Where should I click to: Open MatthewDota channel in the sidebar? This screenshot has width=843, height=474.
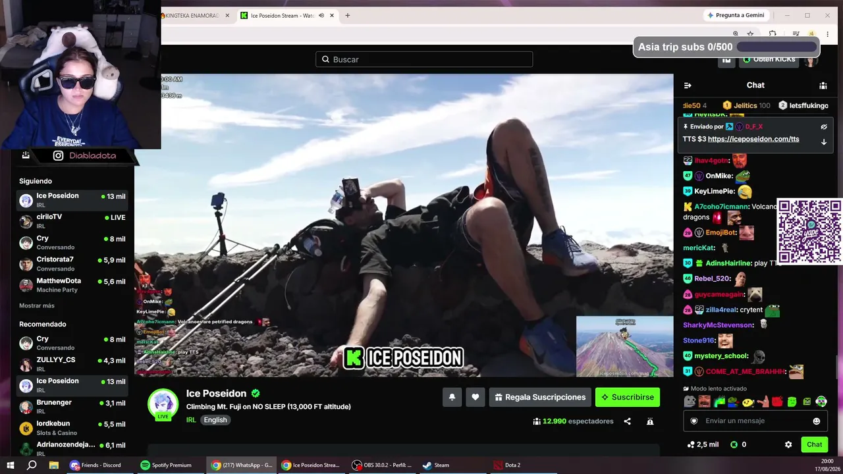(72, 285)
